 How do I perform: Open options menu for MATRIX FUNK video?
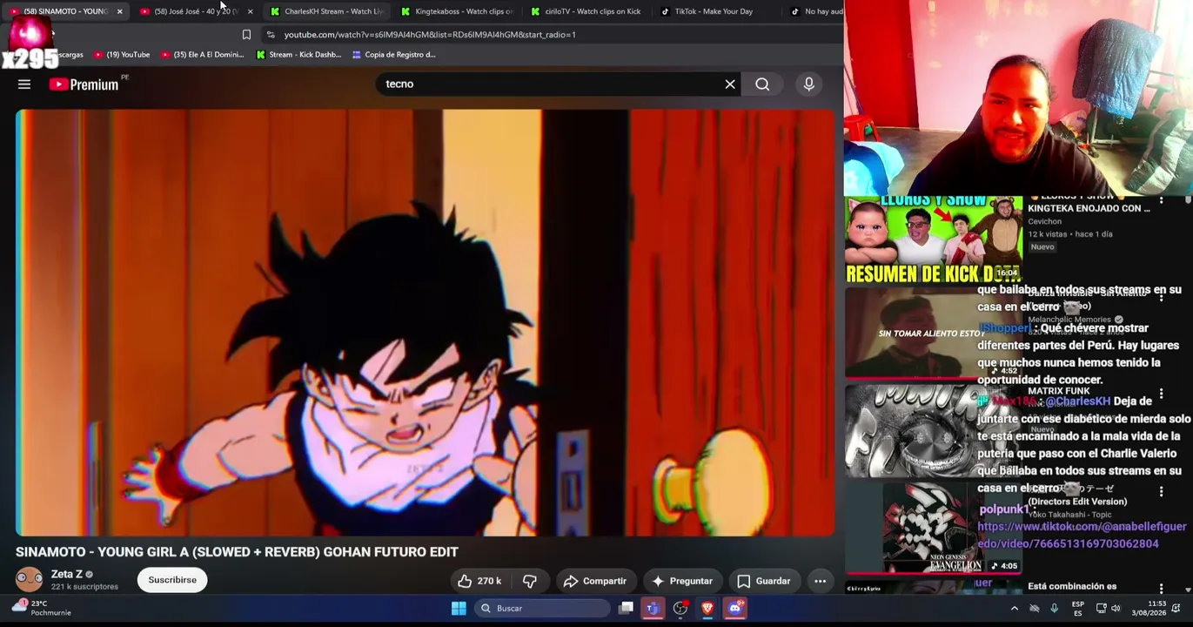click(1161, 394)
